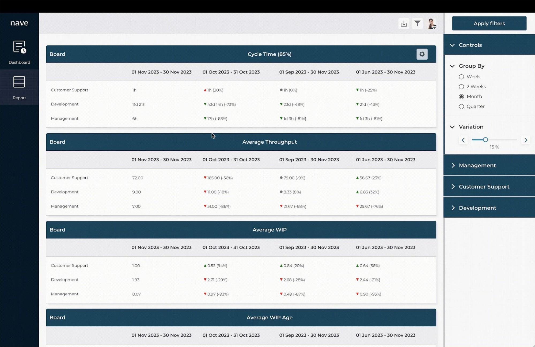Open the download/export icon

[404, 24]
